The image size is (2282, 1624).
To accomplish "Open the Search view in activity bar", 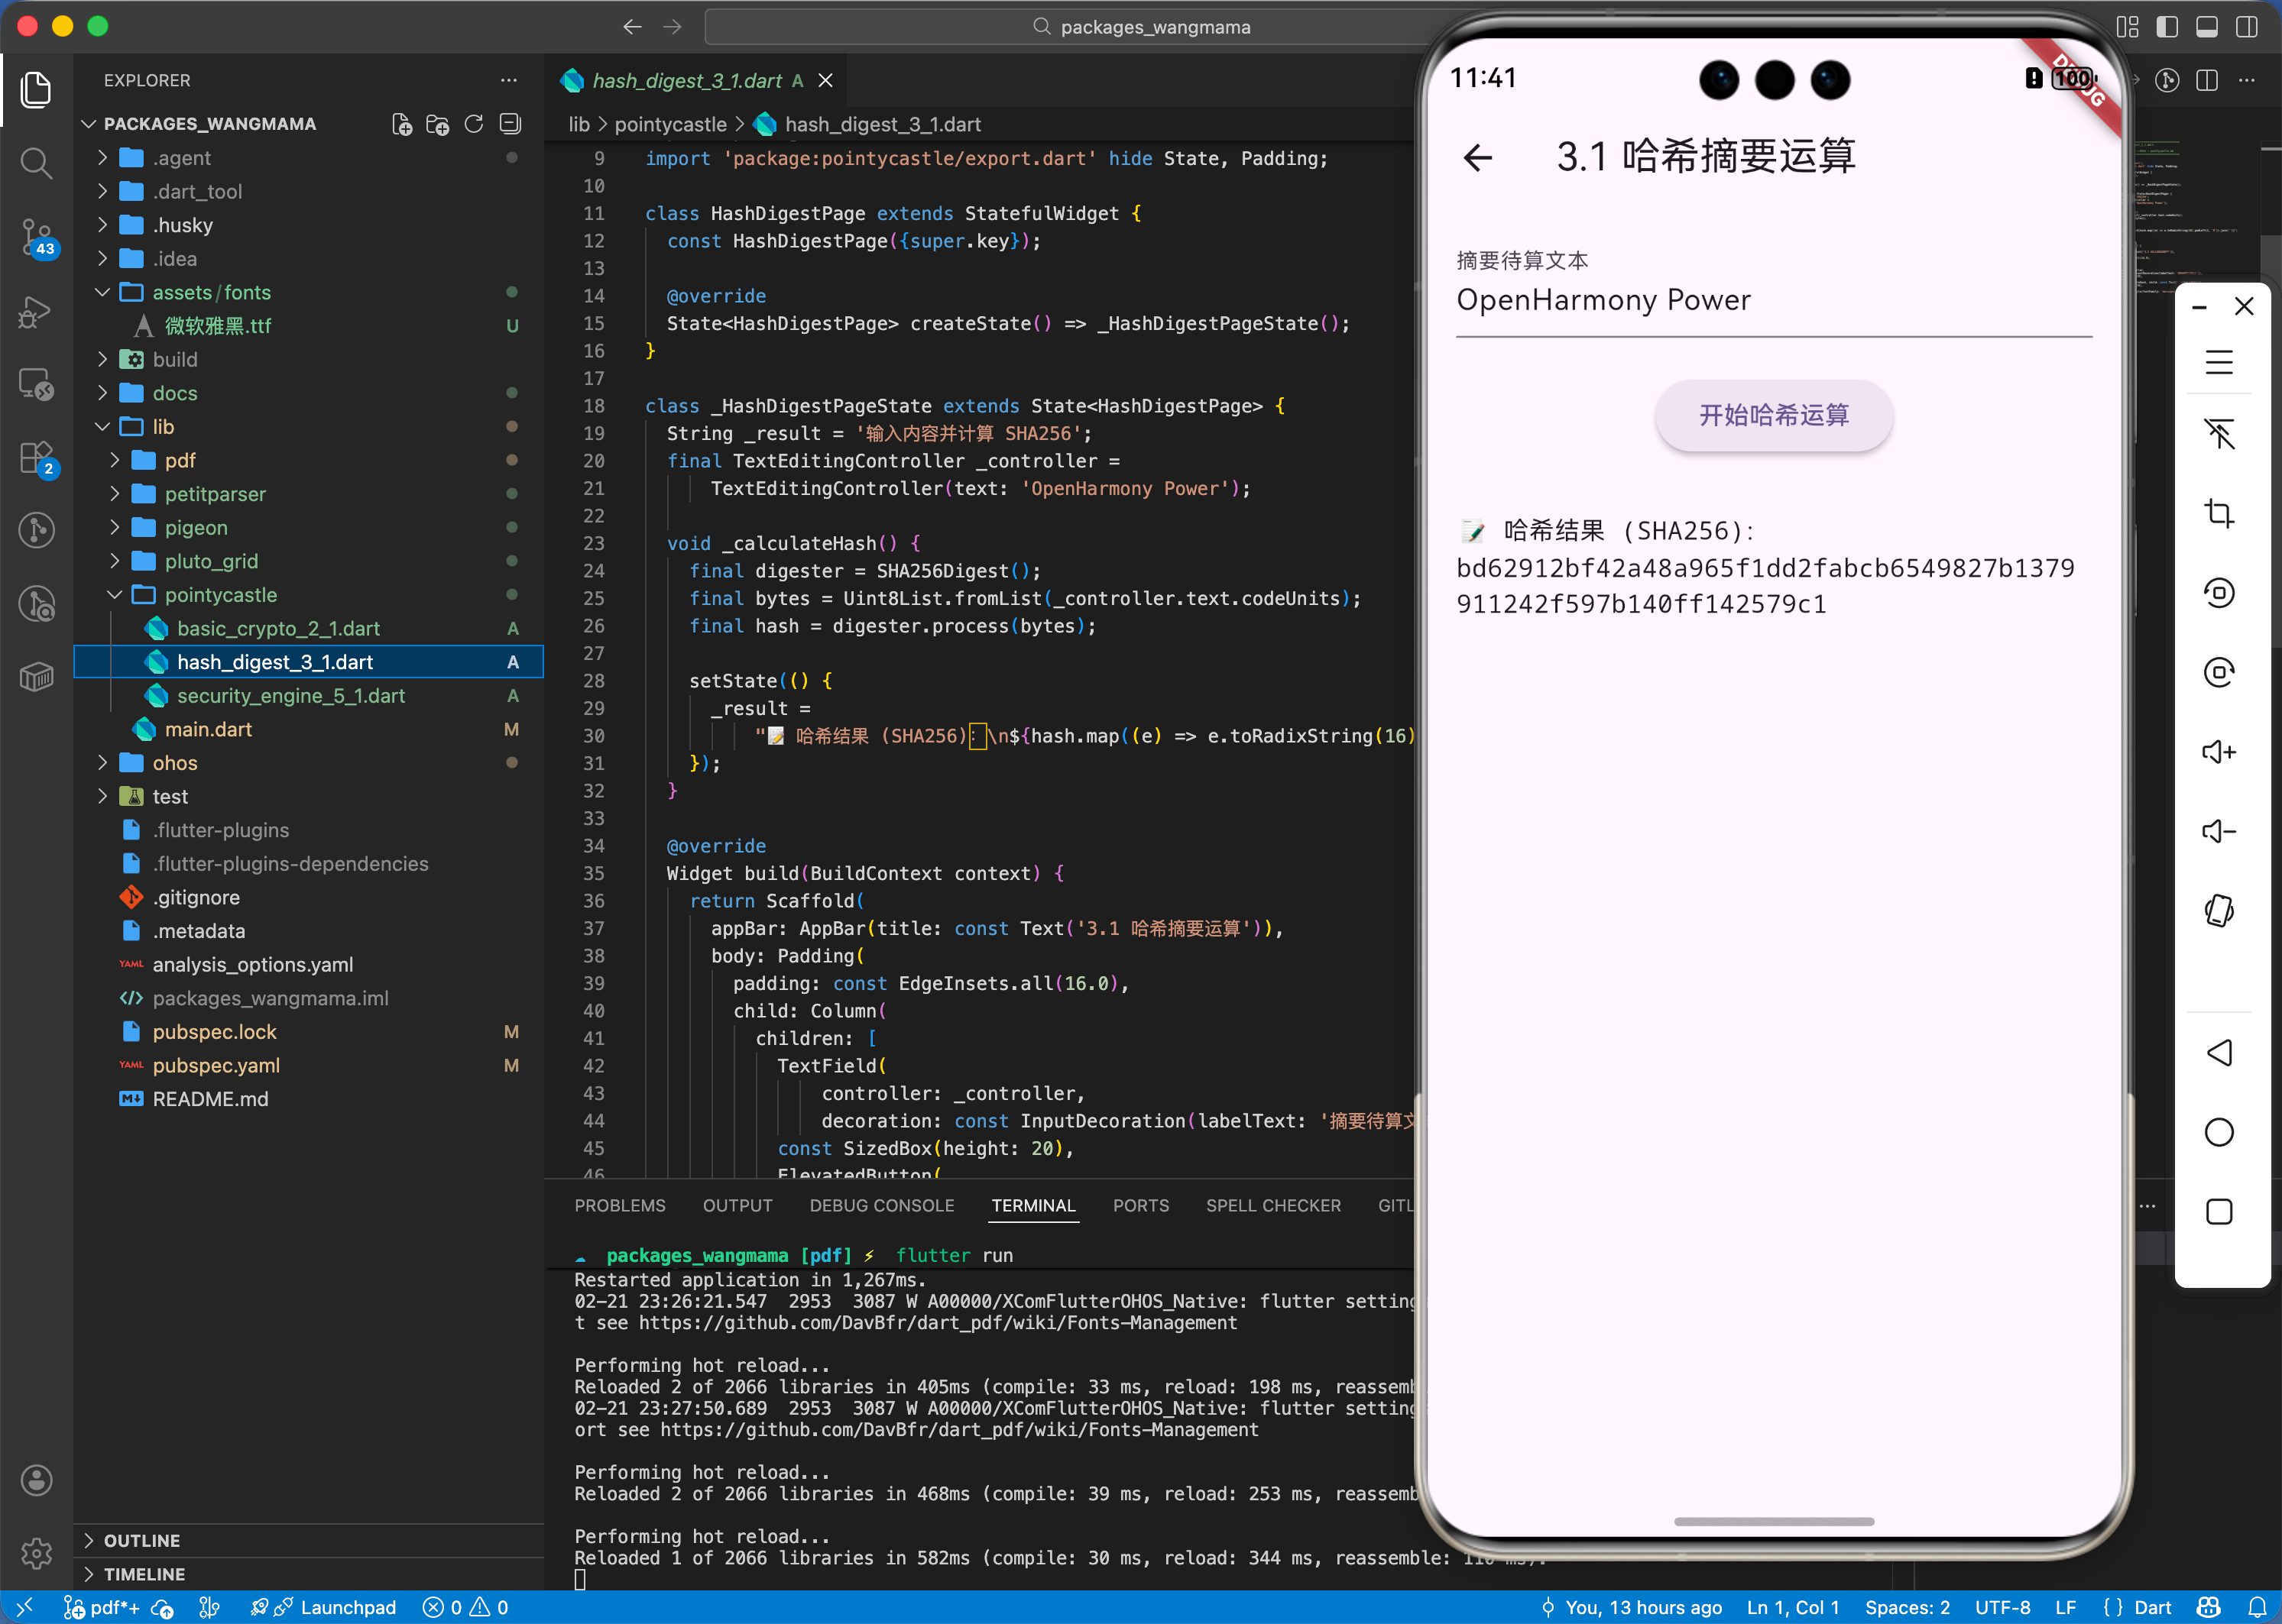I will [36, 162].
